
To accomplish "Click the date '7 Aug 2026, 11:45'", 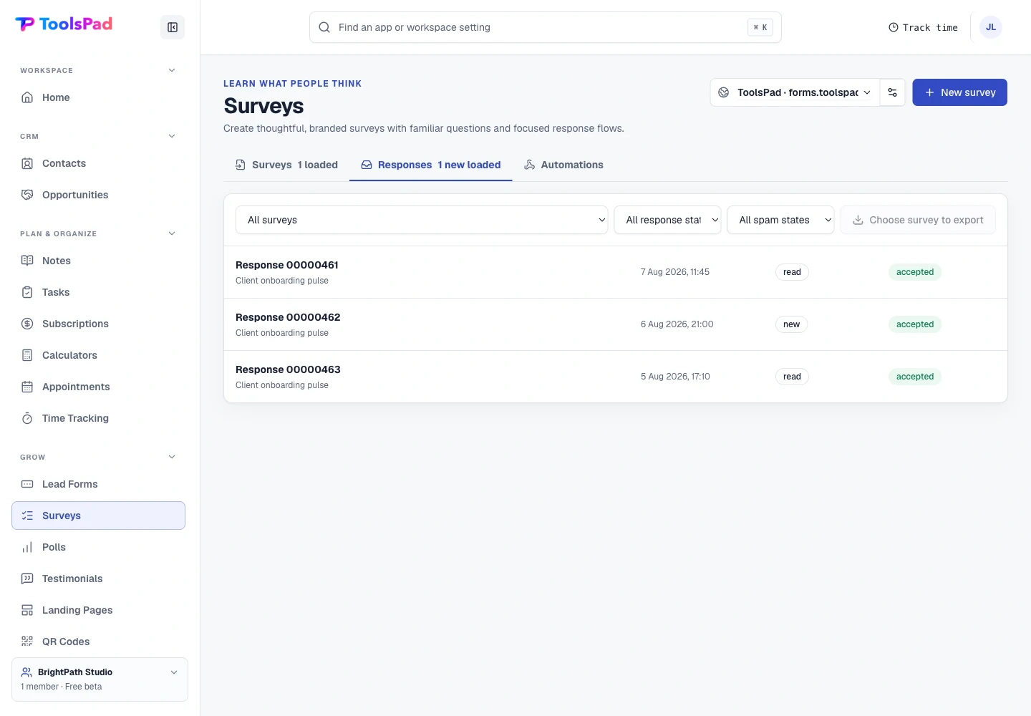I will pos(675,272).
